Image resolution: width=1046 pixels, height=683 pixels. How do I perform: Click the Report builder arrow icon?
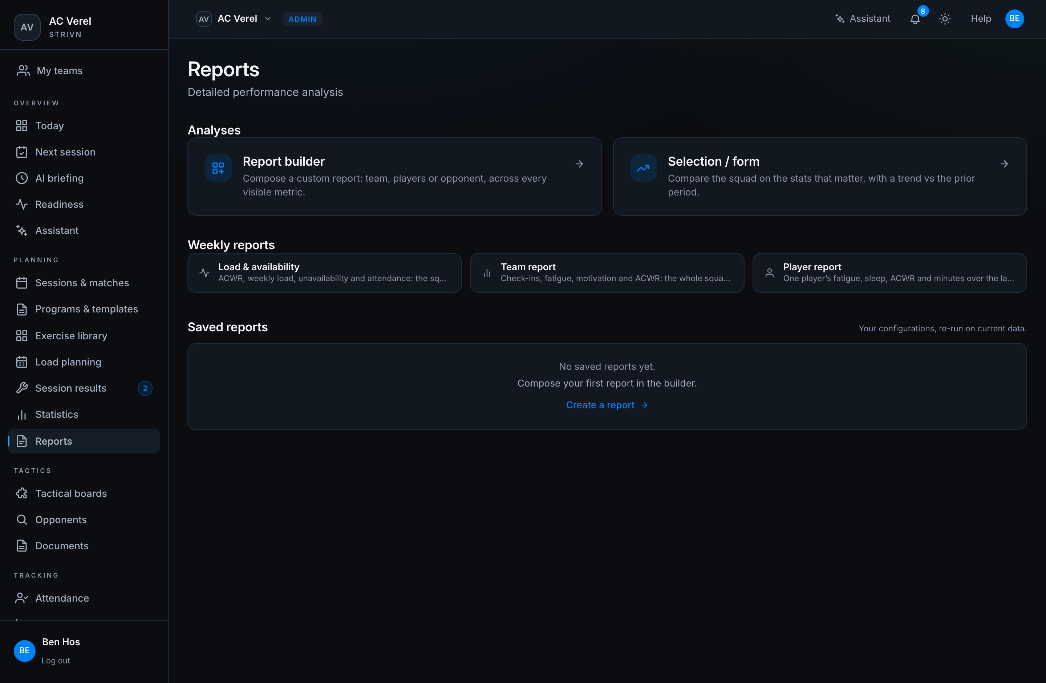579,164
